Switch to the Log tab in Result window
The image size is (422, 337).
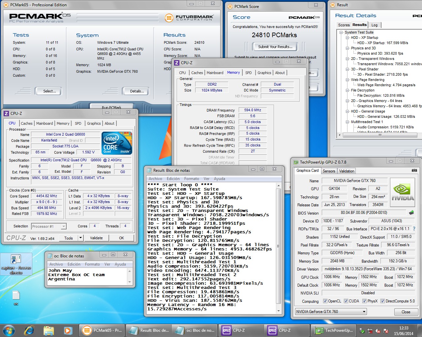click(x=375, y=25)
